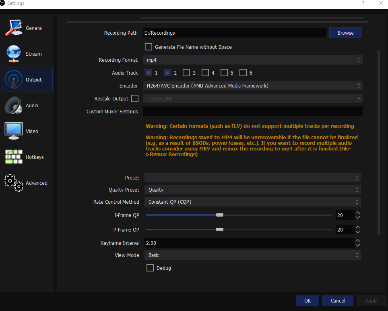Open Stream settings via the globe icon
This screenshot has width=388, height=311.
[14, 54]
